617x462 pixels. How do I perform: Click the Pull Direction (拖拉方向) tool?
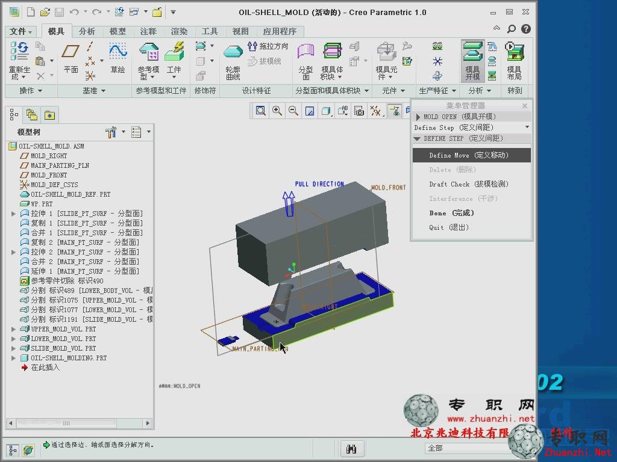[x=268, y=46]
